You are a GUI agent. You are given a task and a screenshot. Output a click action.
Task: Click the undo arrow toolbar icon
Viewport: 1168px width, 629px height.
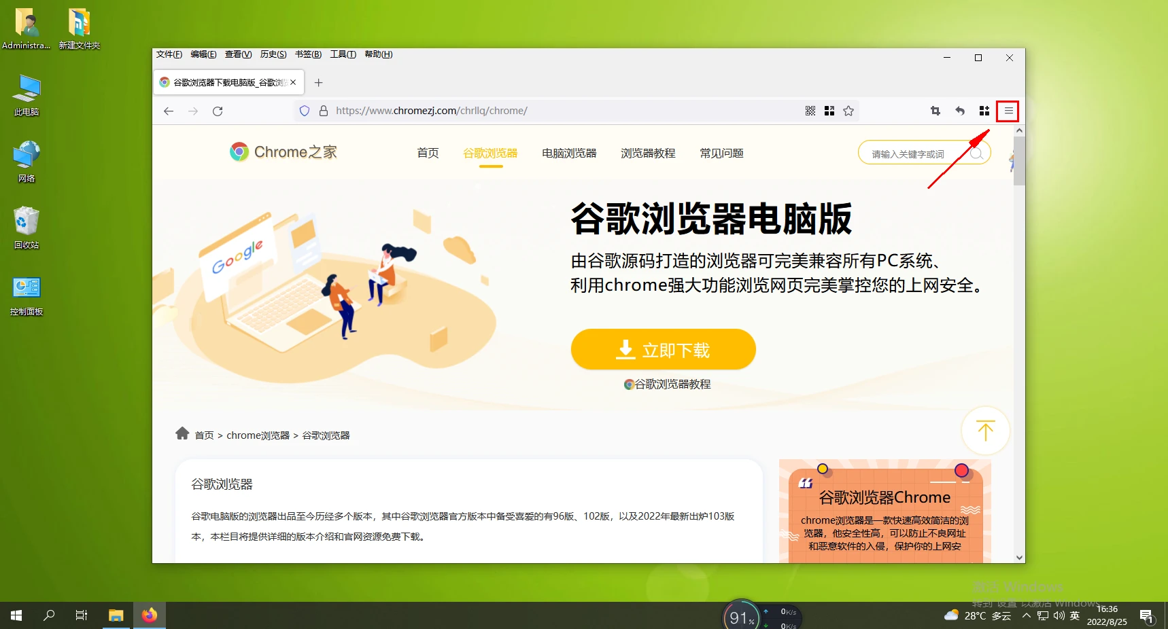point(960,111)
